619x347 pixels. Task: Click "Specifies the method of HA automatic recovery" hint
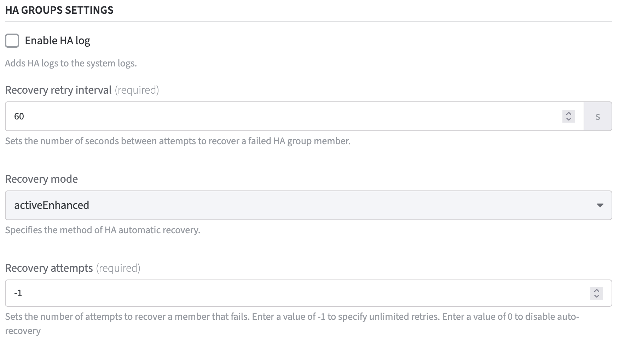(103, 230)
